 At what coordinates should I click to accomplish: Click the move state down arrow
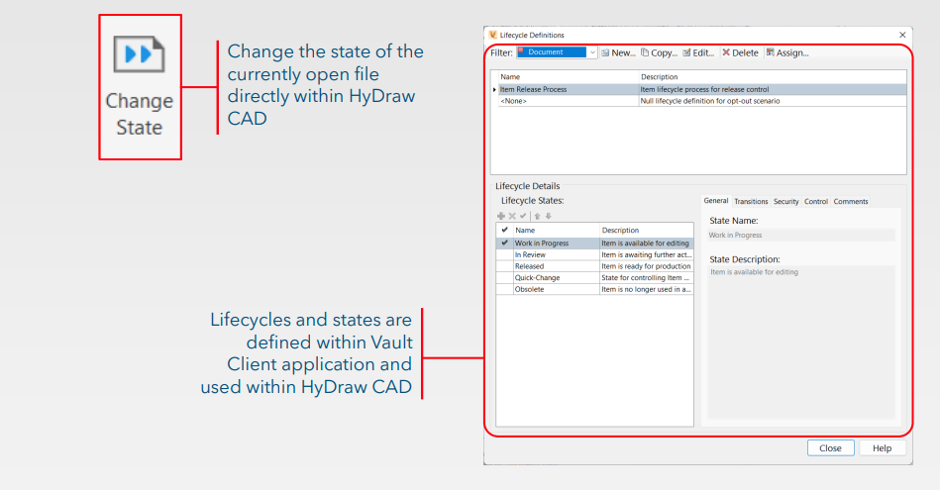pyautogui.click(x=548, y=216)
